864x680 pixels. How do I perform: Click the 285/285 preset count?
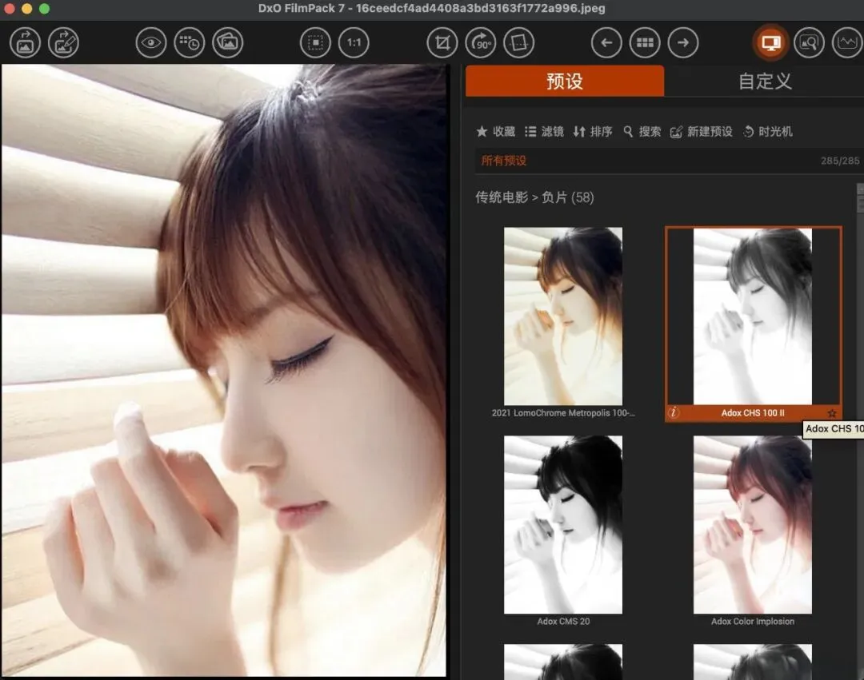tap(840, 161)
